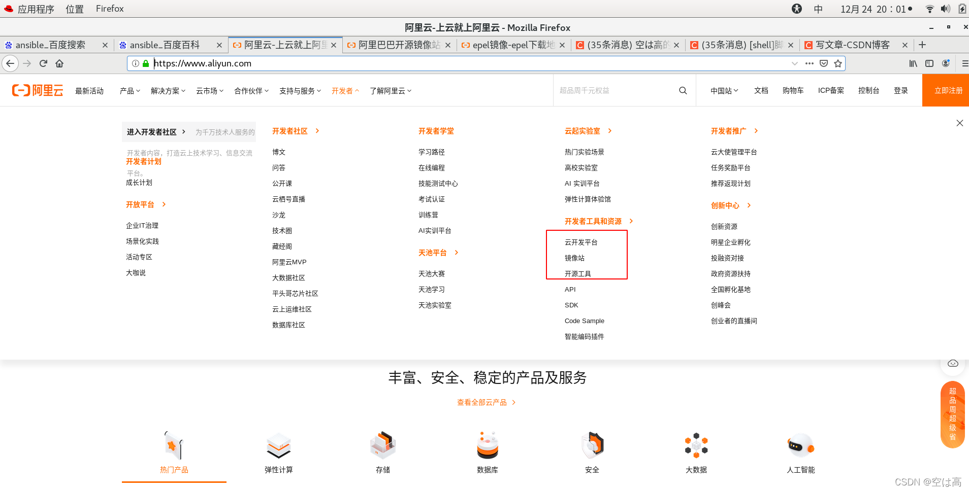
Task: Open the Code Sample link
Action: coord(585,321)
